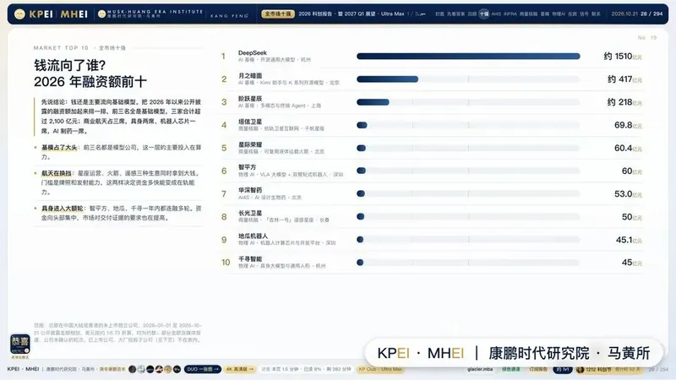The image size is (676, 380).
Task: Click the 地瓜机器人 company name
Action: point(253,236)
